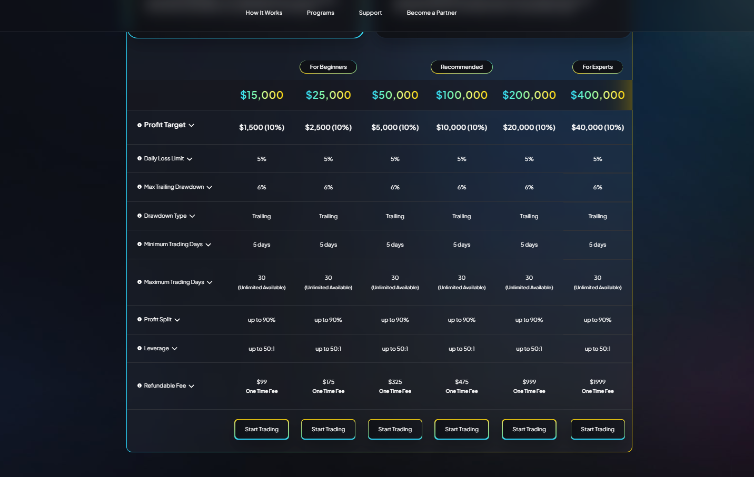
Task: Click the info icon beside Profit Target
Action: pos(140,125)
